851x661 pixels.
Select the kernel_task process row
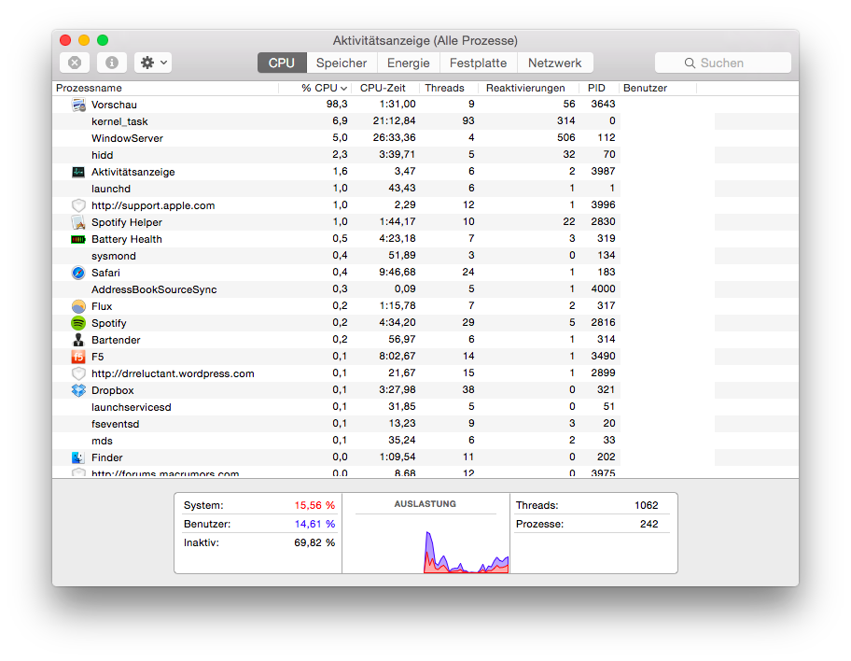coord(425,121)
